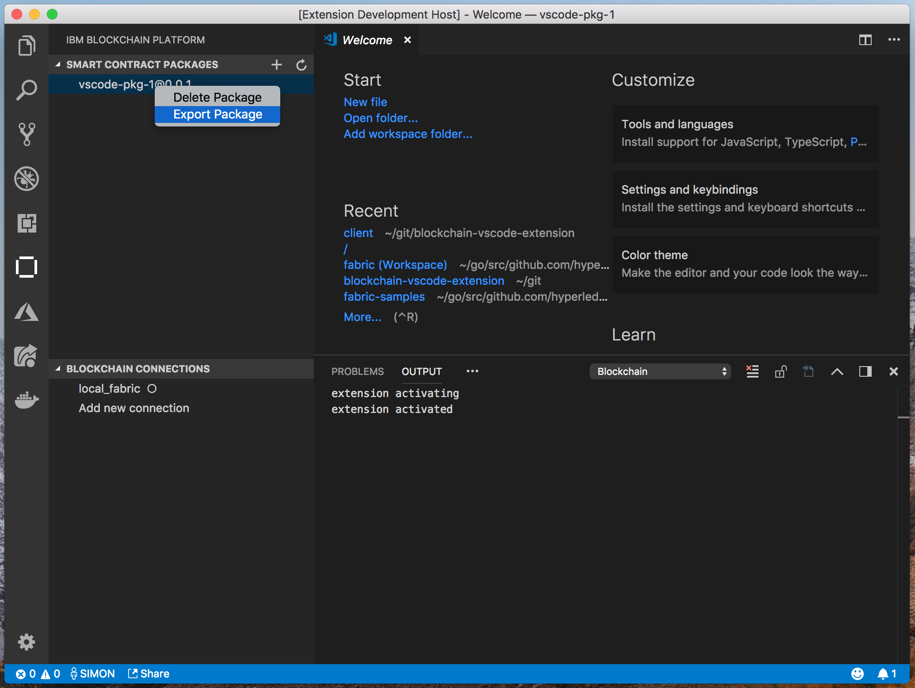Clear the output panel contents
The image size is (915, 688).
752,371
